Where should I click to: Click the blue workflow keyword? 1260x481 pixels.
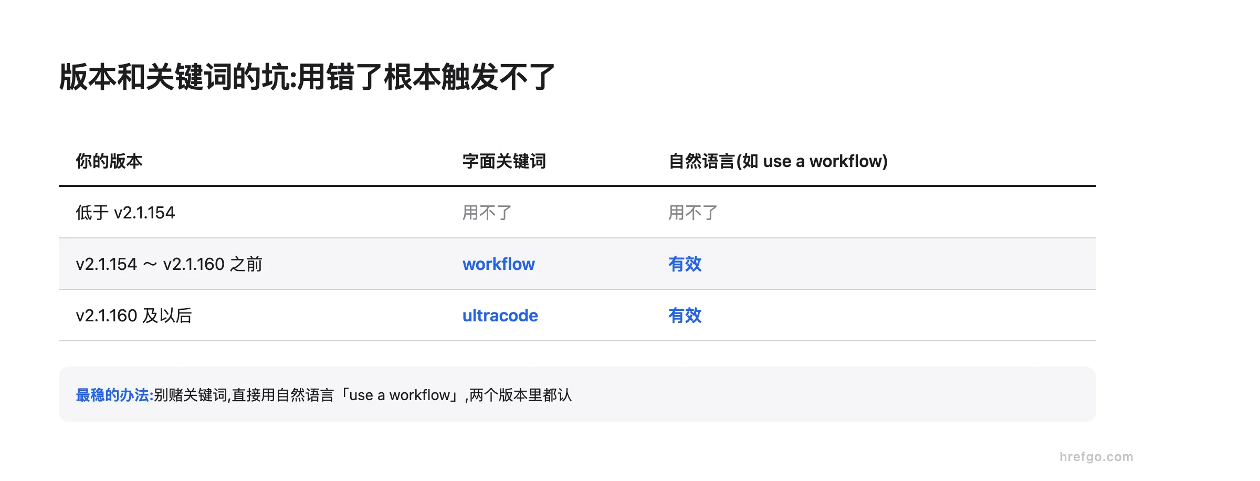coord(498,264)
